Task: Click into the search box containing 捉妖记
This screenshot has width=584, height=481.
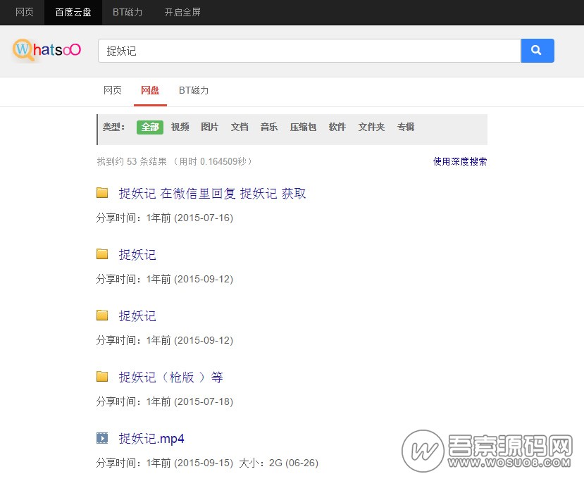Action: [309, 51]
